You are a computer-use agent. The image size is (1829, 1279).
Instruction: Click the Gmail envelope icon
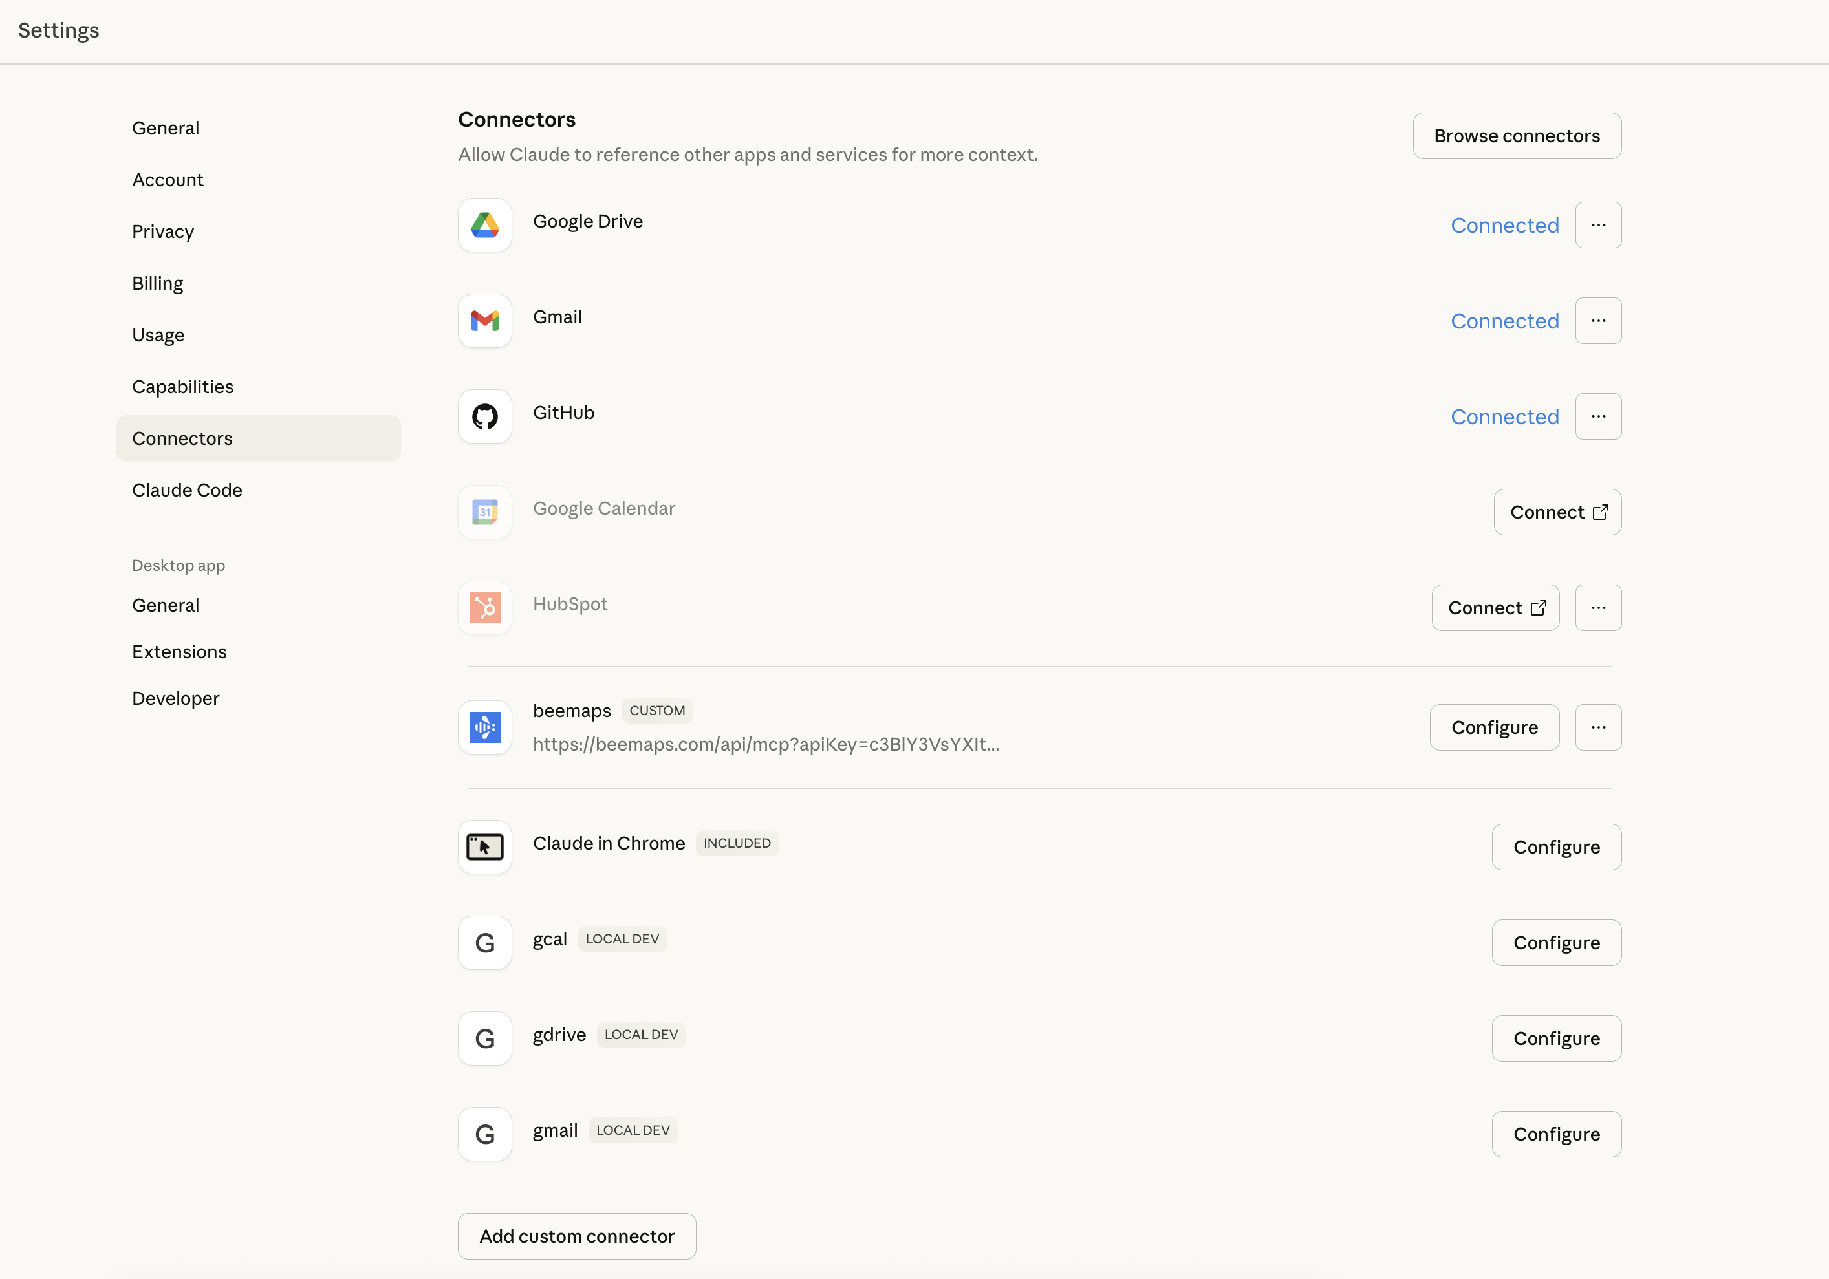(484, 321)
